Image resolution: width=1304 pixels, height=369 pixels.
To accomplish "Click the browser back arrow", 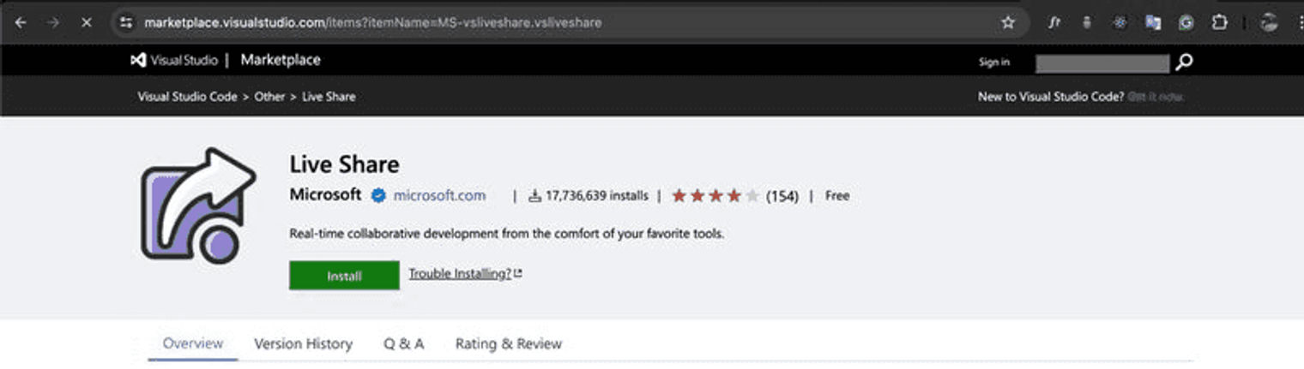I will click(21, 22).
